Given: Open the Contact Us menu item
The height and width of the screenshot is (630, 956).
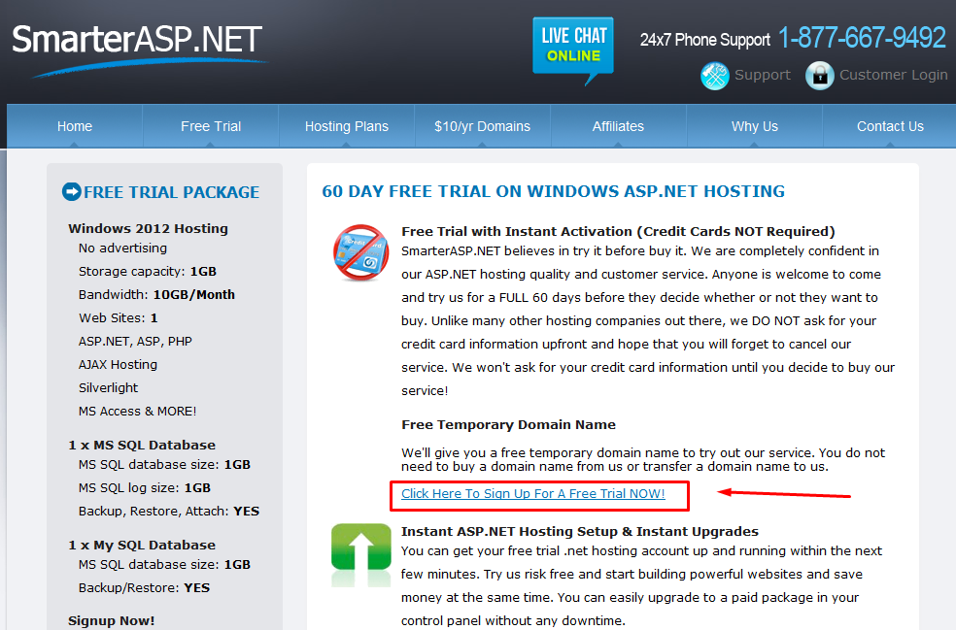Looking at the screenshot, I should click(x=890, y=126).
